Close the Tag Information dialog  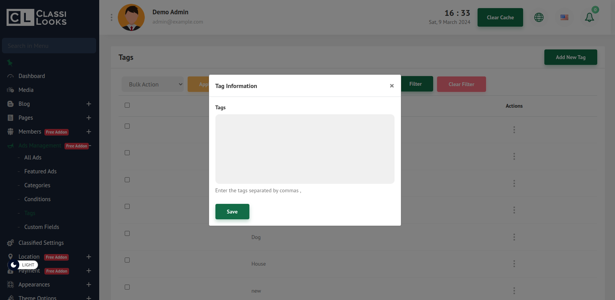coord(391,86)
